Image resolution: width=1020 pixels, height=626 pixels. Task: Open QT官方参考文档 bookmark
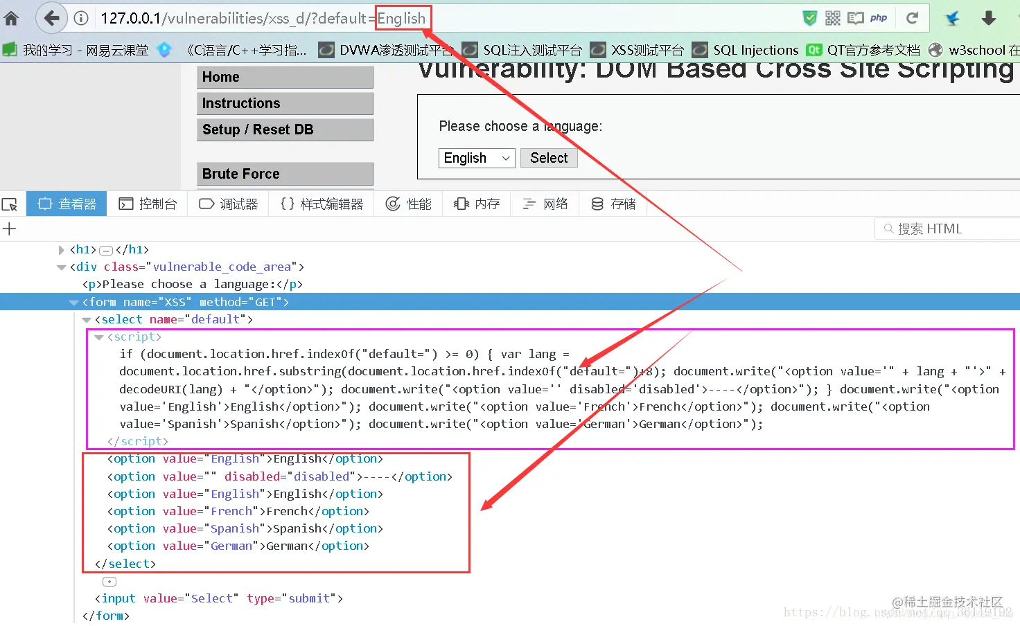tap(863, 50)
